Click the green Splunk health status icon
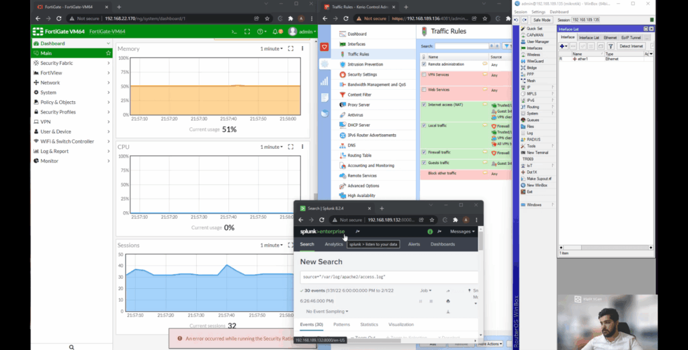Viewport: 688px width, 350px height. click(x=430, y=231)
